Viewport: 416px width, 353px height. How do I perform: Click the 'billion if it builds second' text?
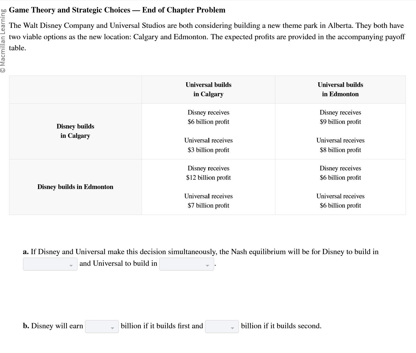pos(281,326)
